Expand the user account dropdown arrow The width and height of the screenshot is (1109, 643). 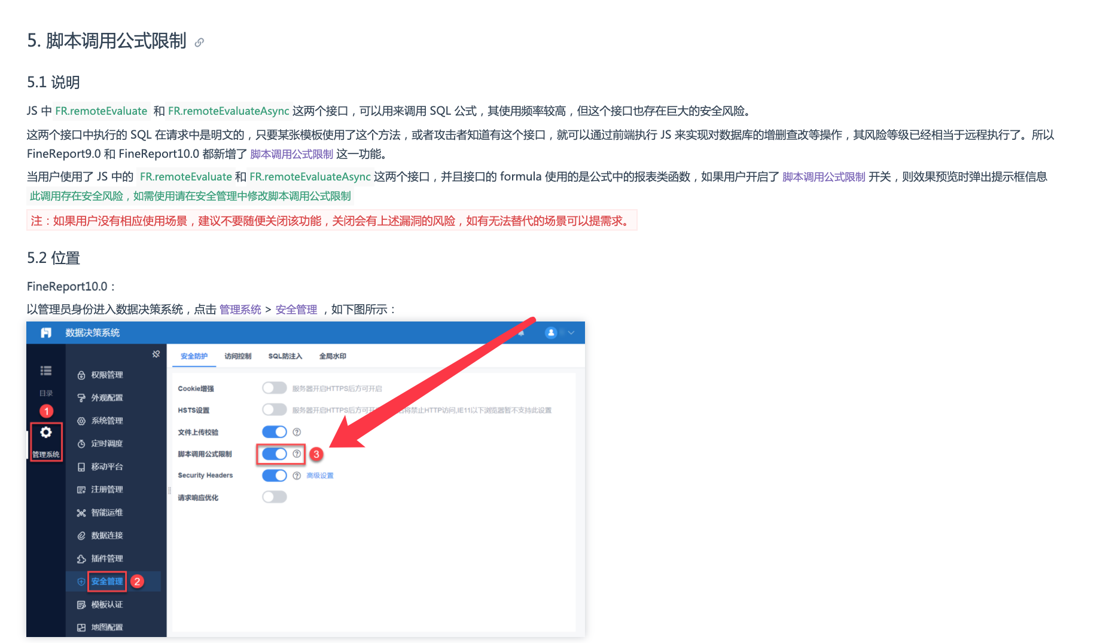coord(571,333)
